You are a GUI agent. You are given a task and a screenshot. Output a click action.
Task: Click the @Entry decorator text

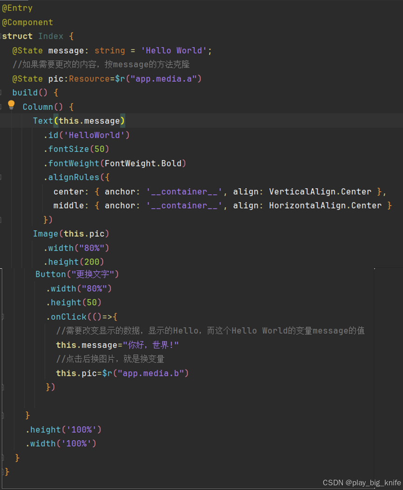[x=17, y=8]
